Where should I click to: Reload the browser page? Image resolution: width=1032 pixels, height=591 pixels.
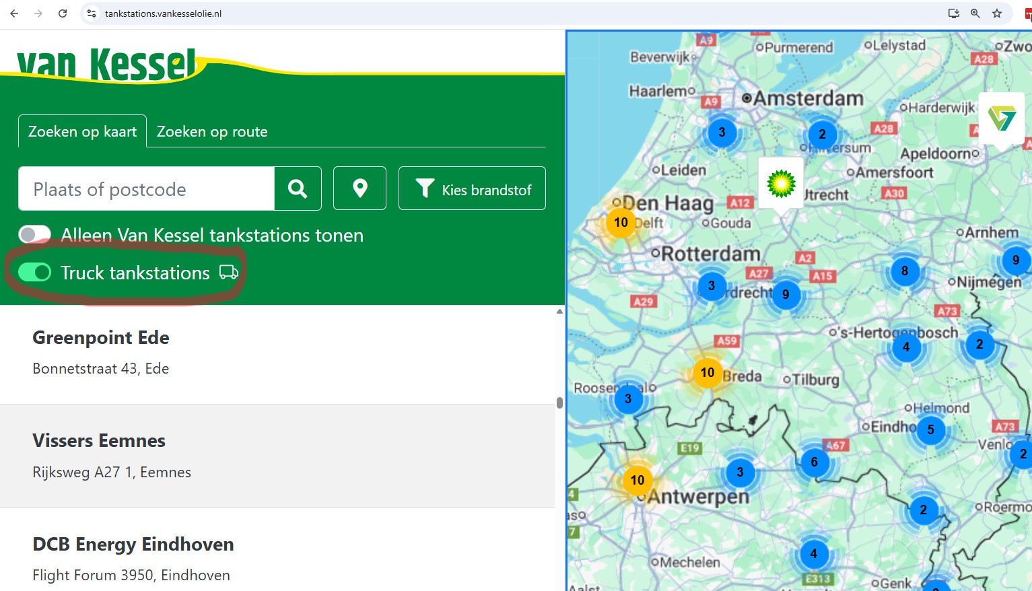63,13
